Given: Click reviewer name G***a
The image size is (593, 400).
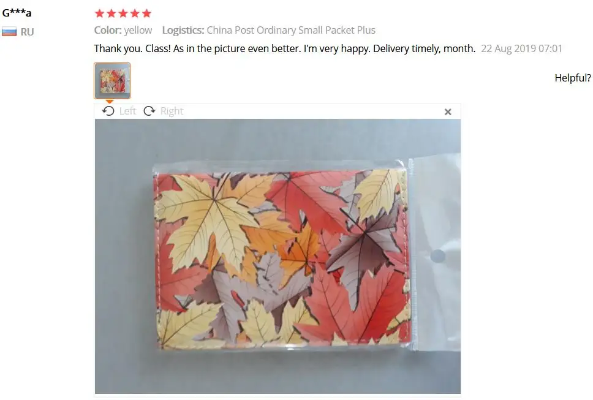Looking at the screenshot, I should click(17, 12).
